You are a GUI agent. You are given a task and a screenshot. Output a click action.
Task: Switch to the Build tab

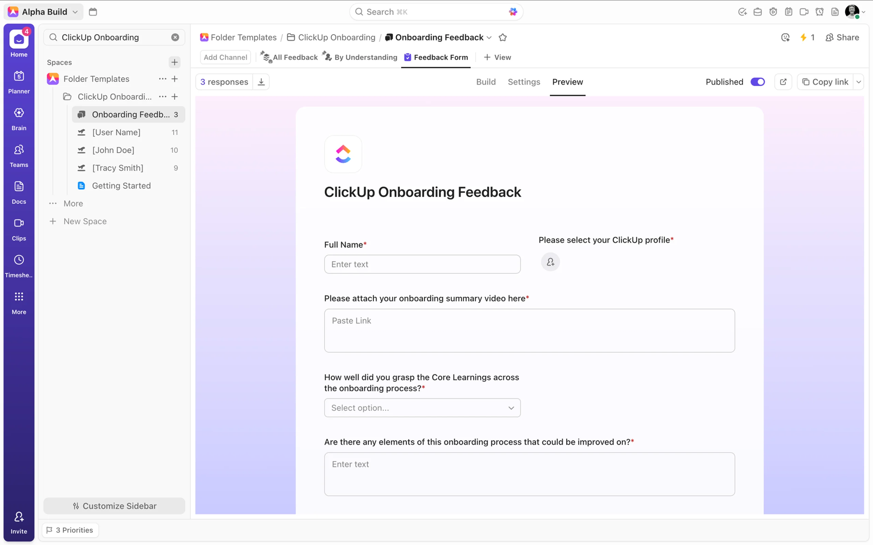486,82
